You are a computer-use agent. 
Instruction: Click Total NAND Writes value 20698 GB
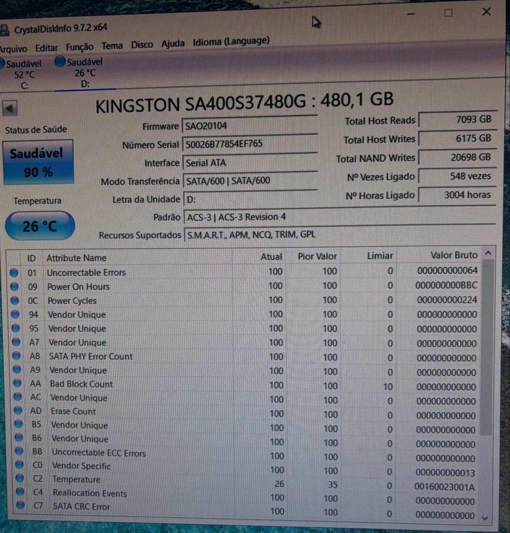457,157
